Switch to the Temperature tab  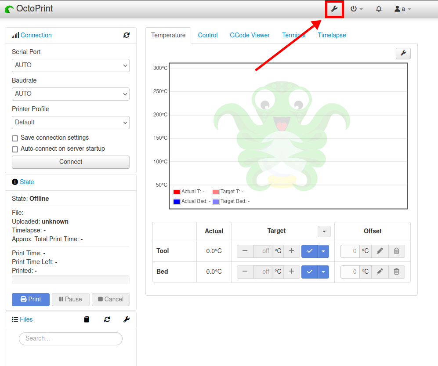coord(168,35)
